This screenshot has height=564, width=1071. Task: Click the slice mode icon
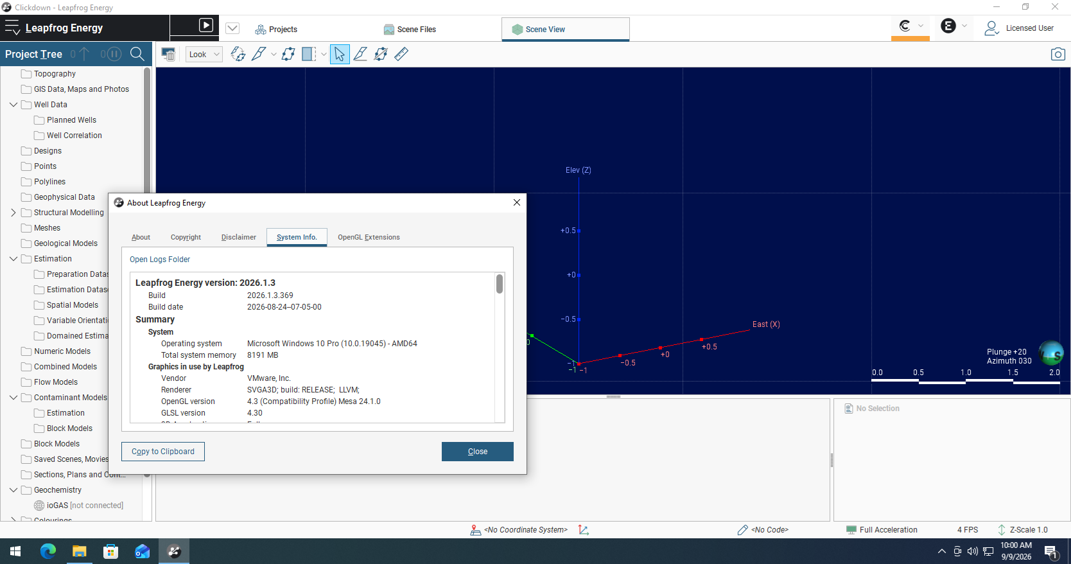point(309,54)
